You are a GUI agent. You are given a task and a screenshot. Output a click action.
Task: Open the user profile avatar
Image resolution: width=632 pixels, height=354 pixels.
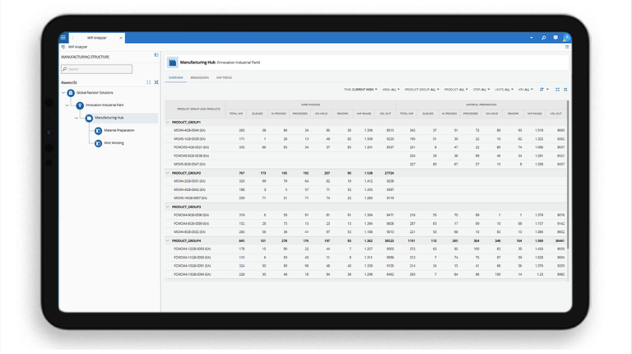point(566,38)
